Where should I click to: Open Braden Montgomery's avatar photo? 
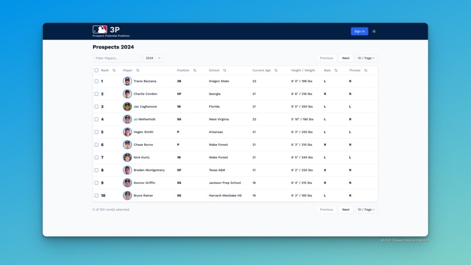(x=127, y=170)
